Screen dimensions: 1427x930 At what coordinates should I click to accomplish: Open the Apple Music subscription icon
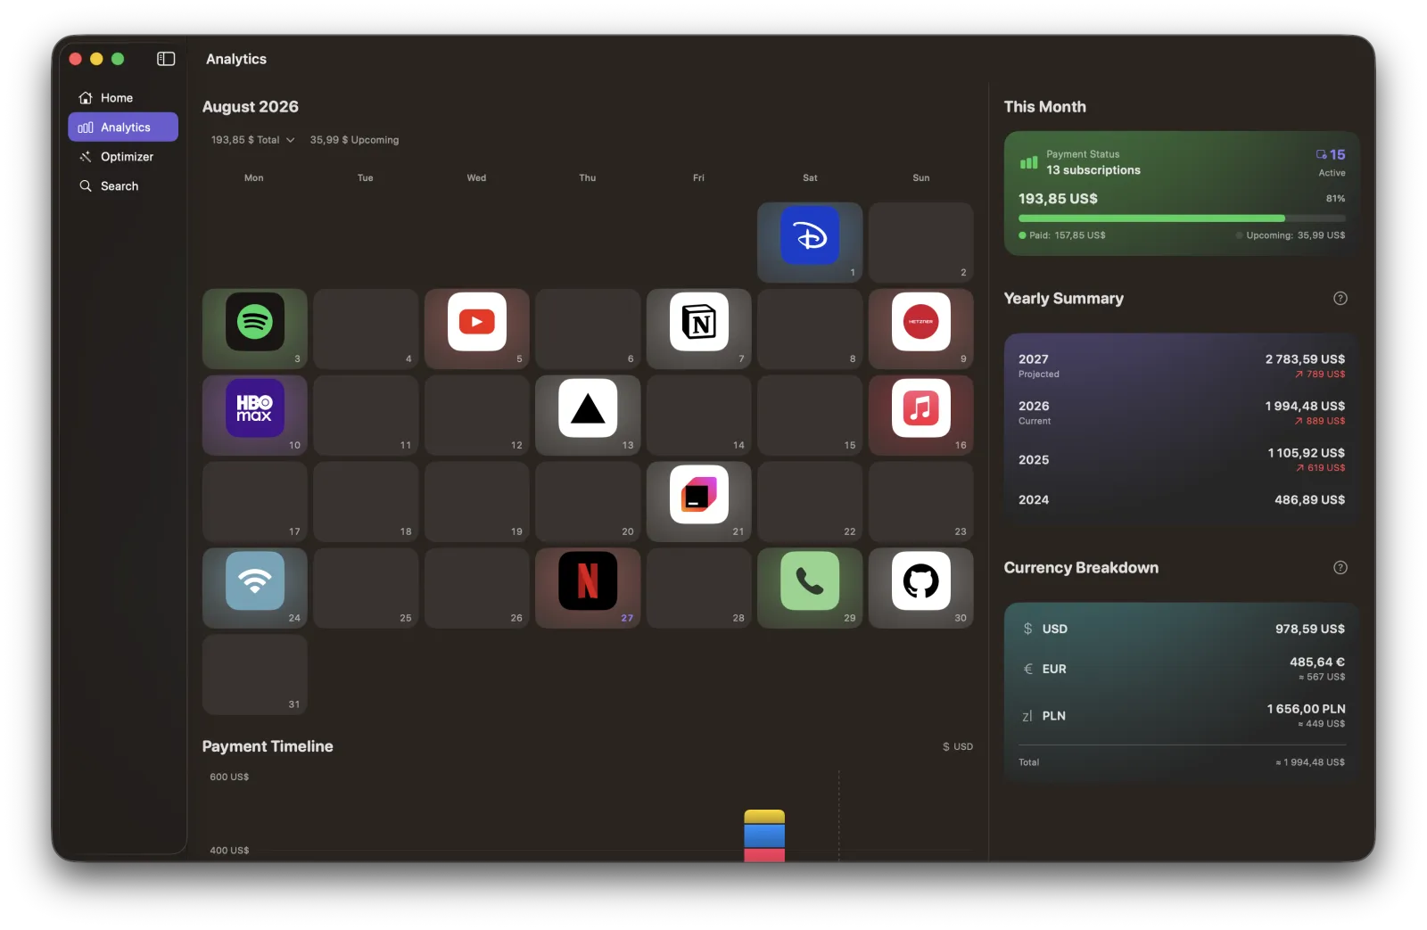click(x=921, y=408)
